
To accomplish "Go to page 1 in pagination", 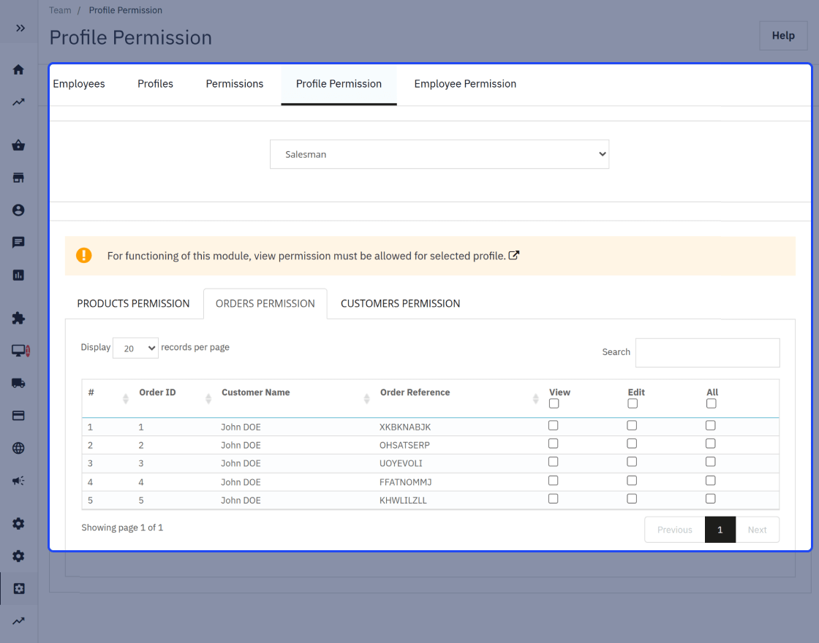I will 720,530.
